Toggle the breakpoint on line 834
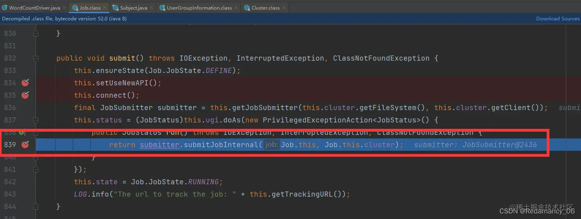 coord(25,83)
